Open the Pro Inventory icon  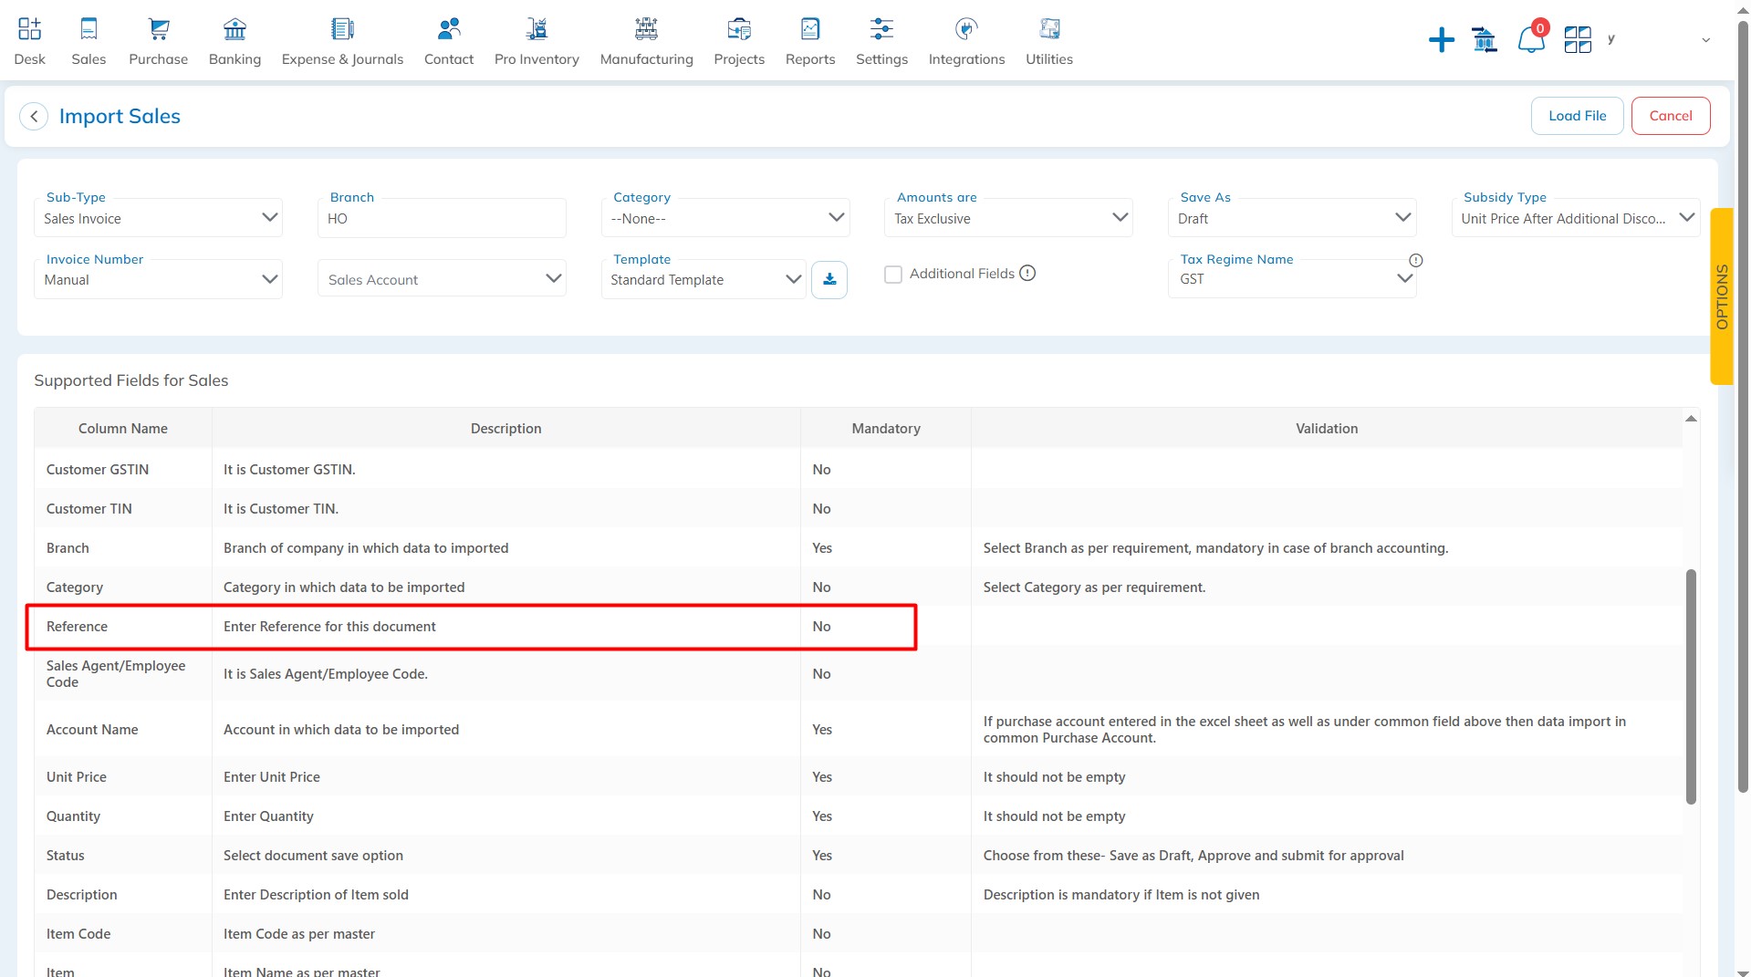(537, 29)
